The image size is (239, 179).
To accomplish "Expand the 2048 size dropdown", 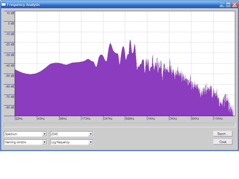I will click(x=91, y=134).
